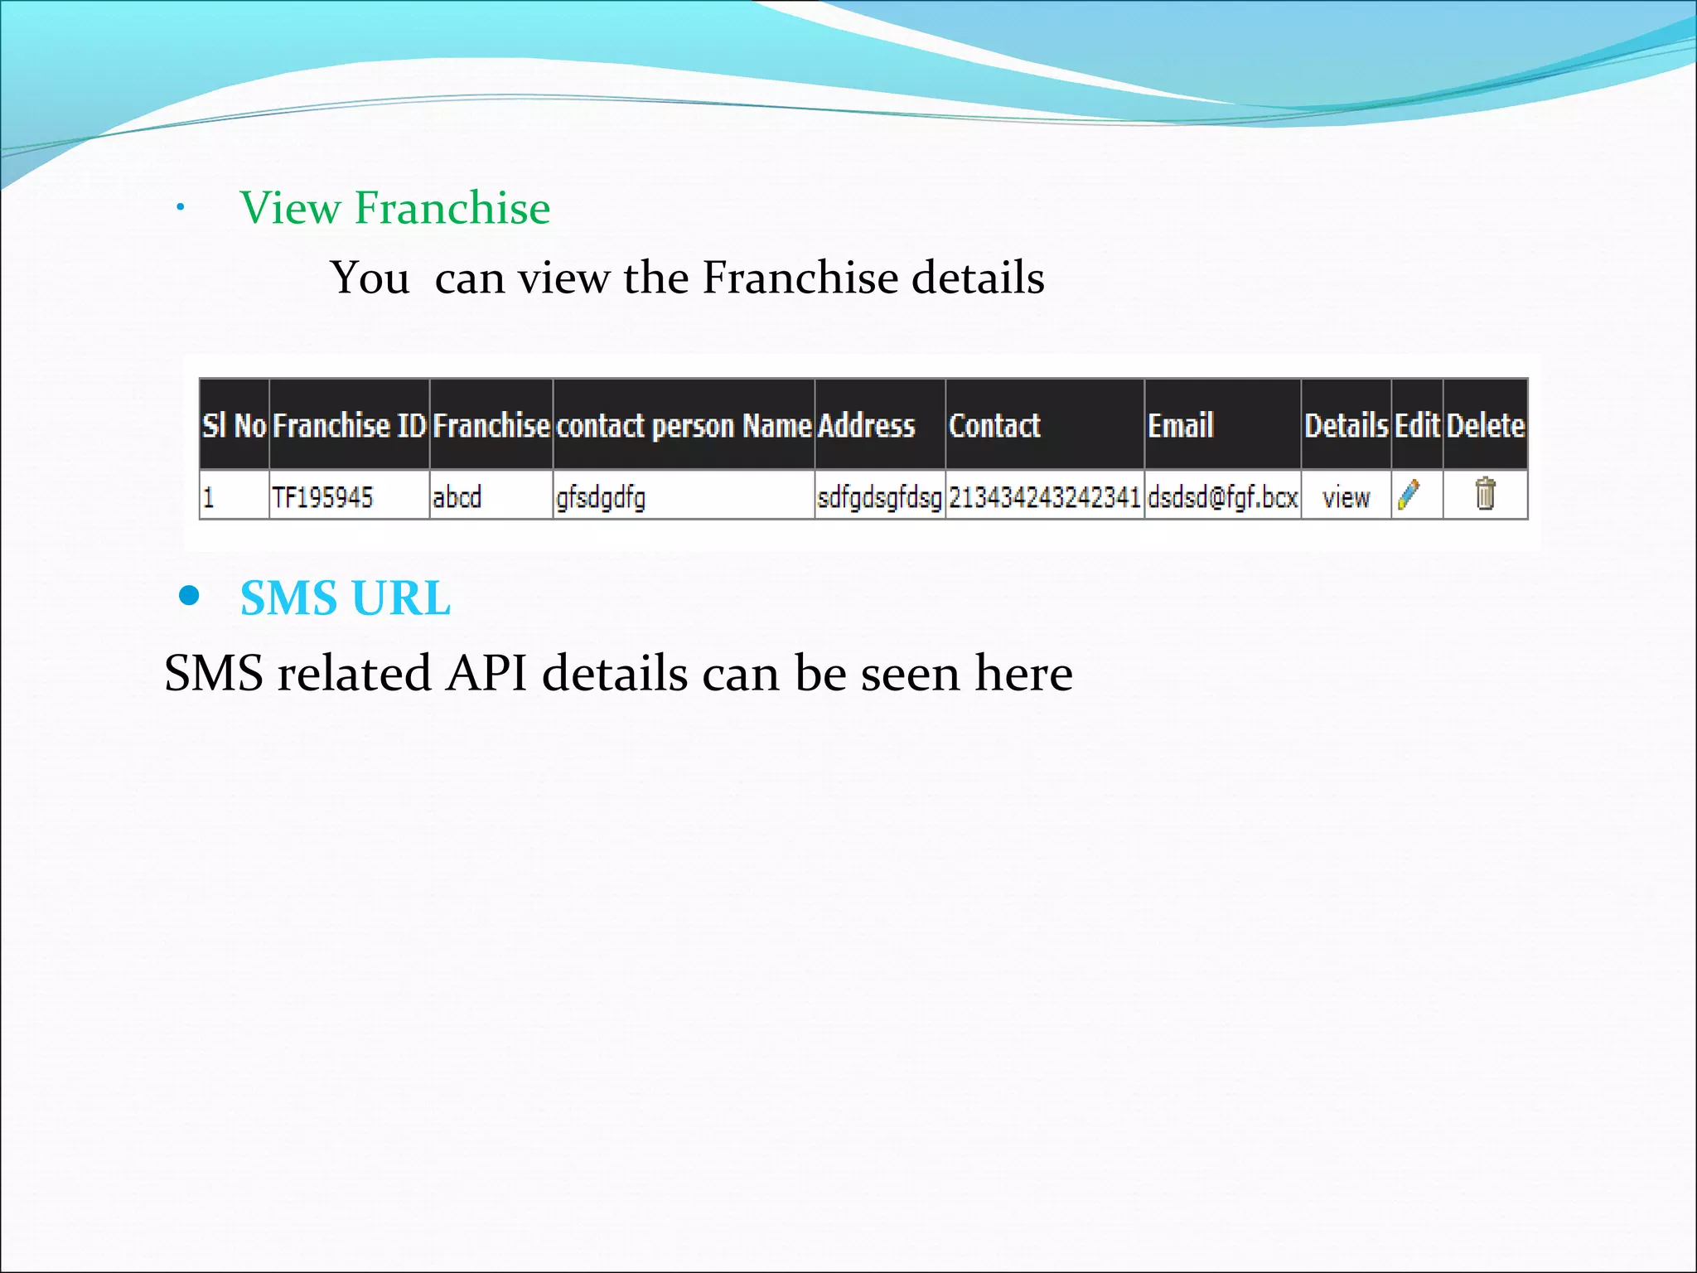Screen dimensions: 1697x1273
Task: Click the 'Edit' column header
Action: 1418,425
